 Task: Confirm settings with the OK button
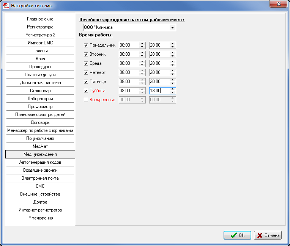coord(237,235)
